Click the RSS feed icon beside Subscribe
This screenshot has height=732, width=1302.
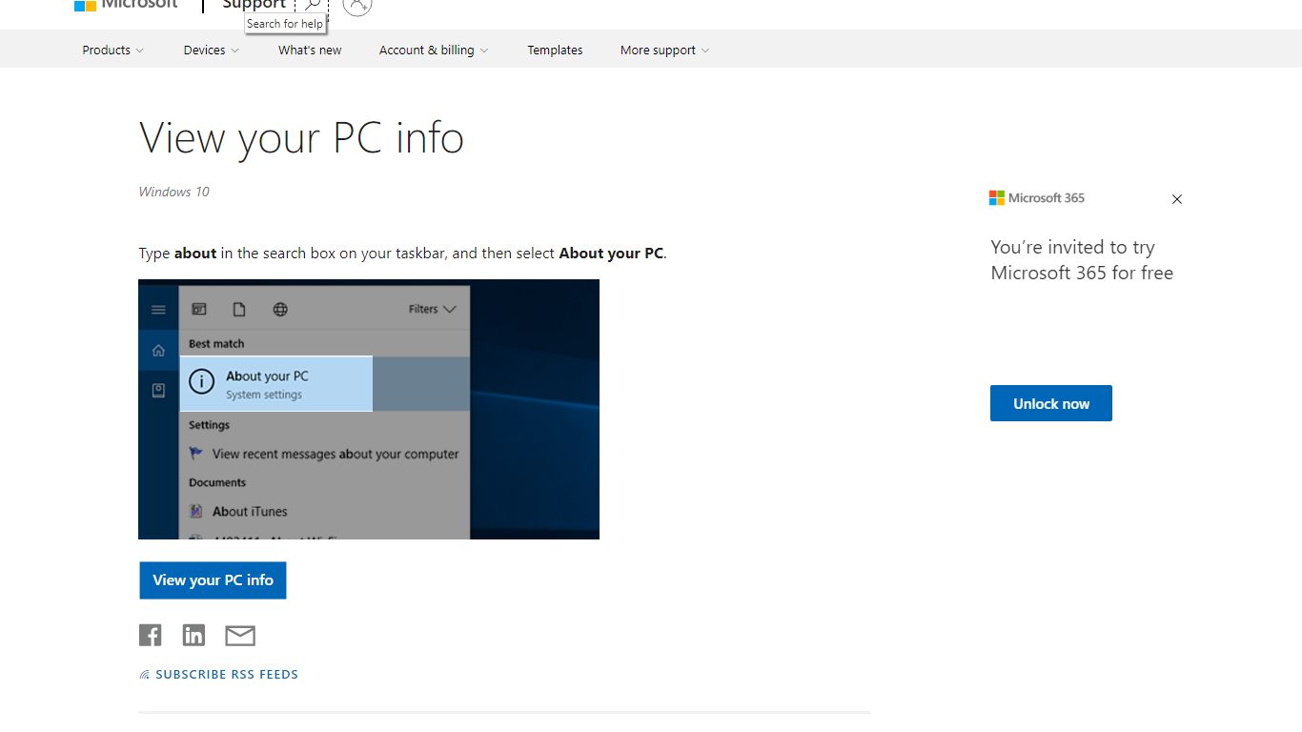(145, 675)
